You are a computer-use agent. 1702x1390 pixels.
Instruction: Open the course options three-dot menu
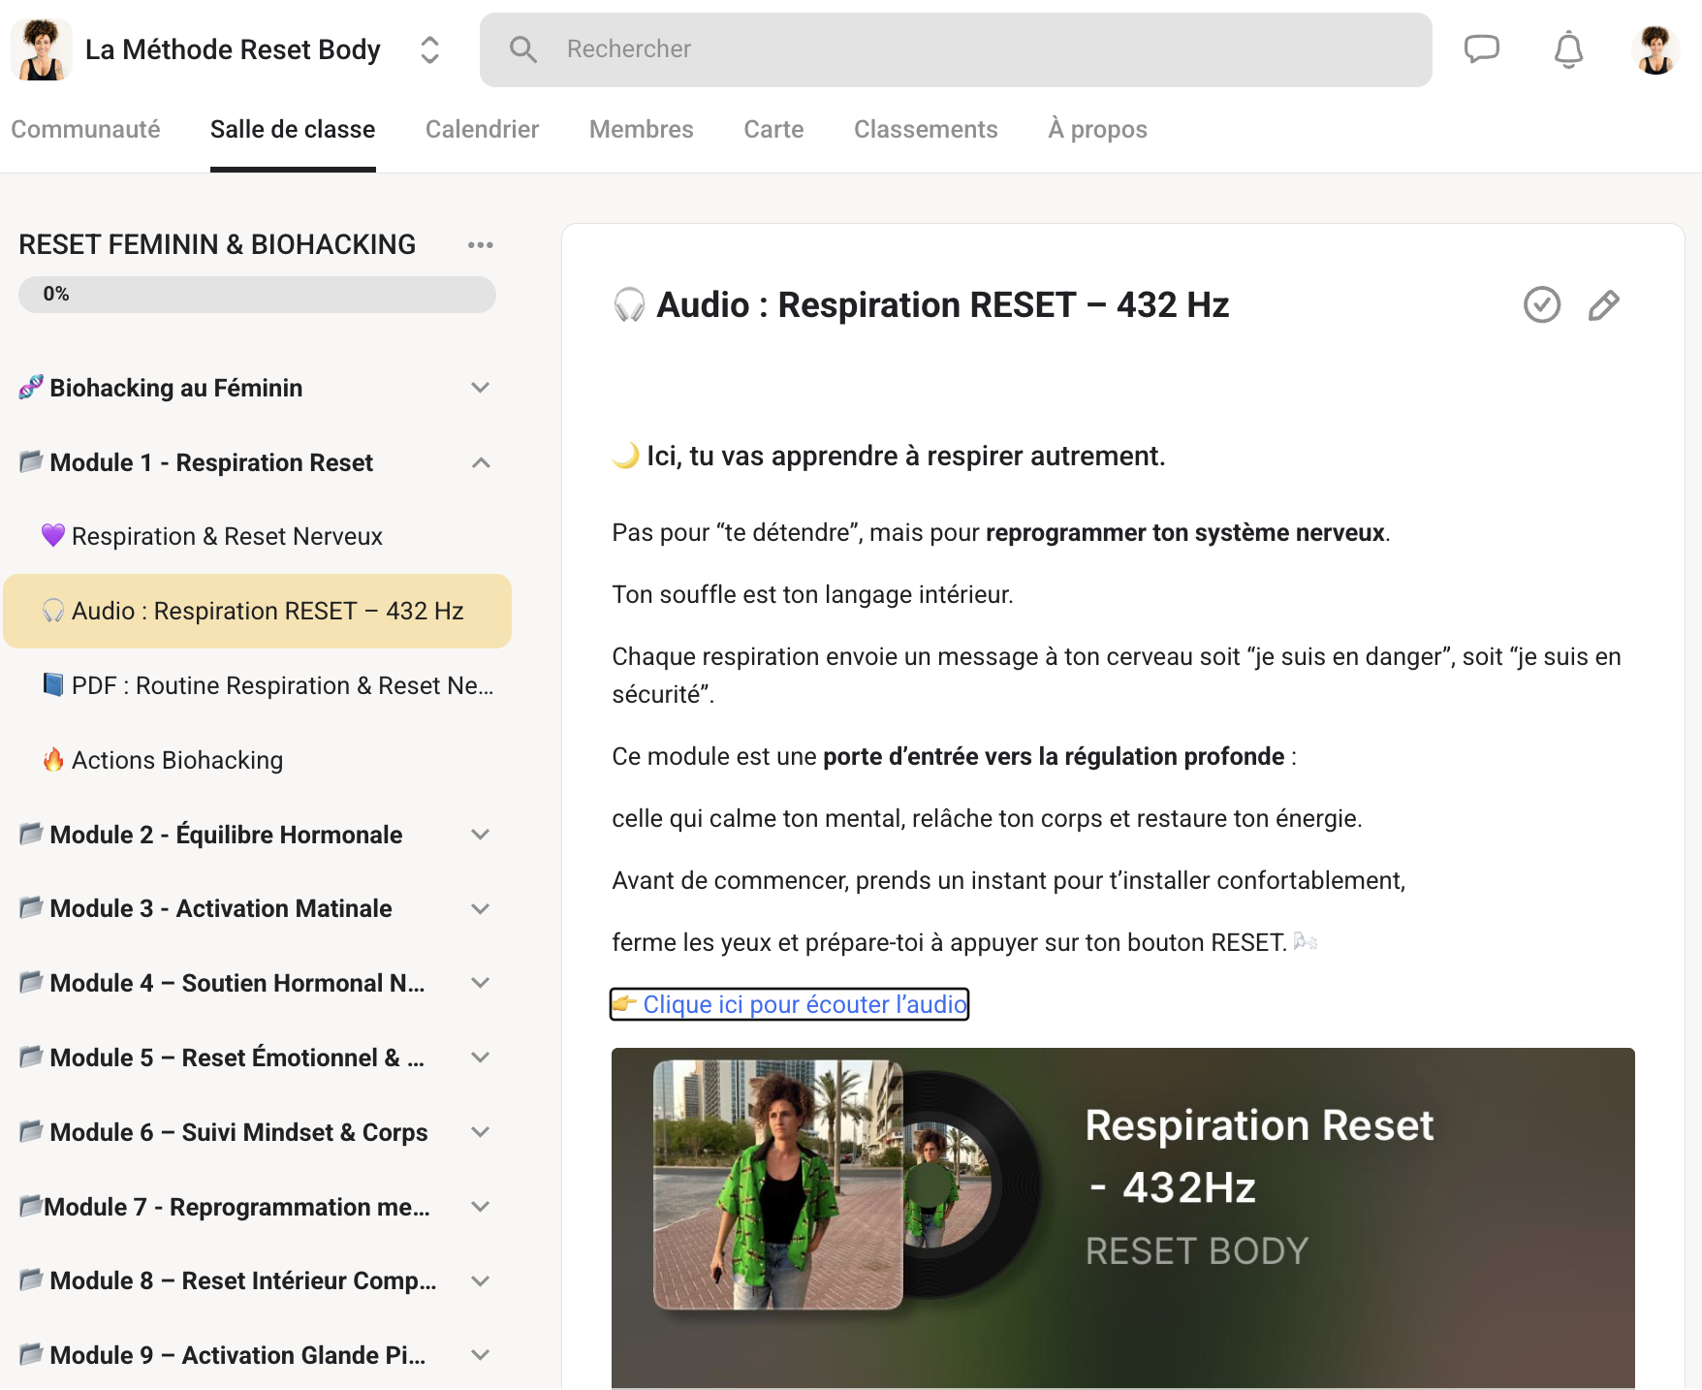[480, 245]
